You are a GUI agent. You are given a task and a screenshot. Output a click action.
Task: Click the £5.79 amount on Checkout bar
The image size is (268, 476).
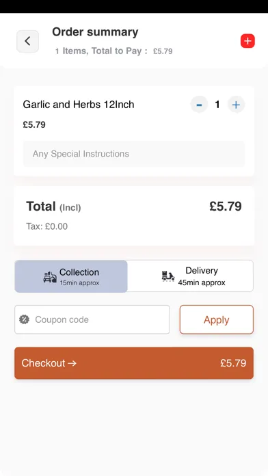pyautogui.click(x=233, y=363)
